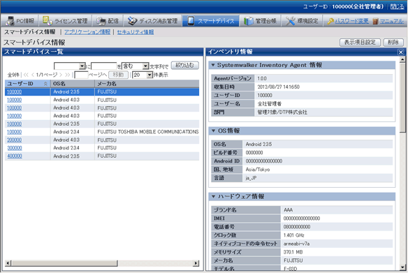Screen dimensions: 408x273
Task: Click the key icon beside パスワード変更
Action: [330, 21]
